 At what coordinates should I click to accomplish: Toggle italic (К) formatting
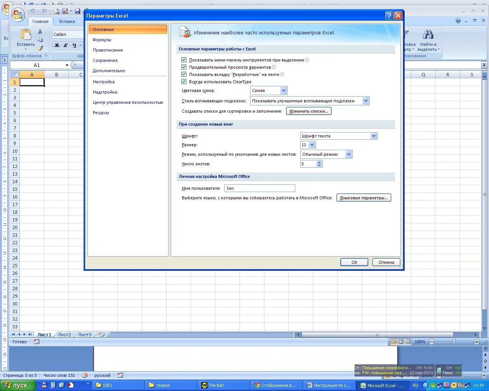coord(65,45)
